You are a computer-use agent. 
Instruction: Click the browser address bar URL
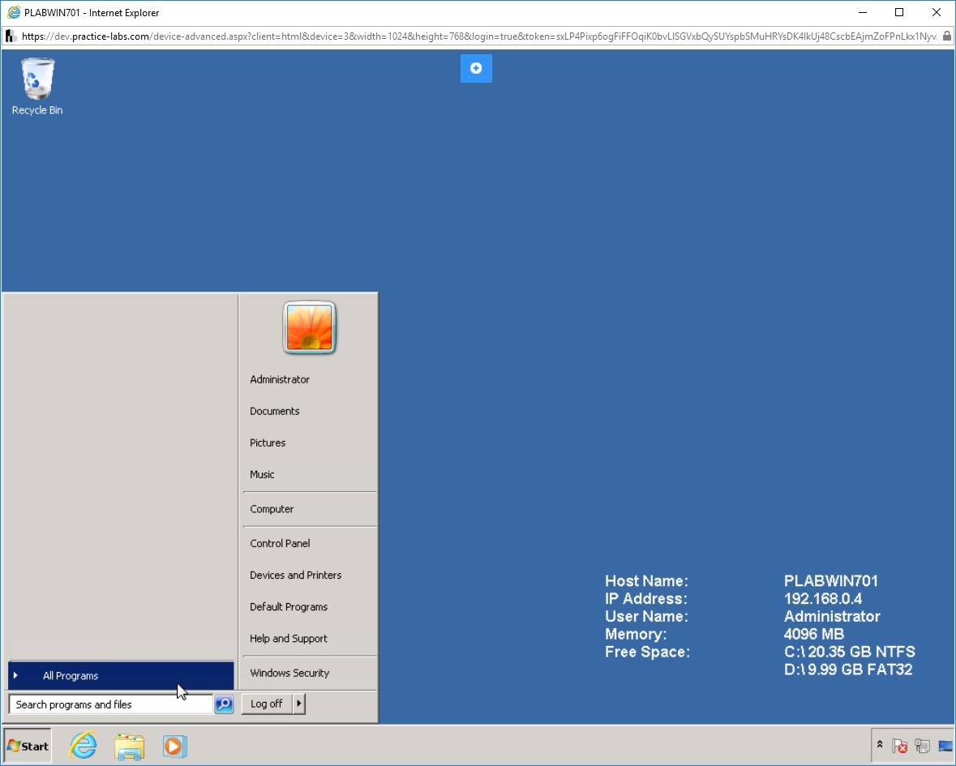(x=479, y=36)
